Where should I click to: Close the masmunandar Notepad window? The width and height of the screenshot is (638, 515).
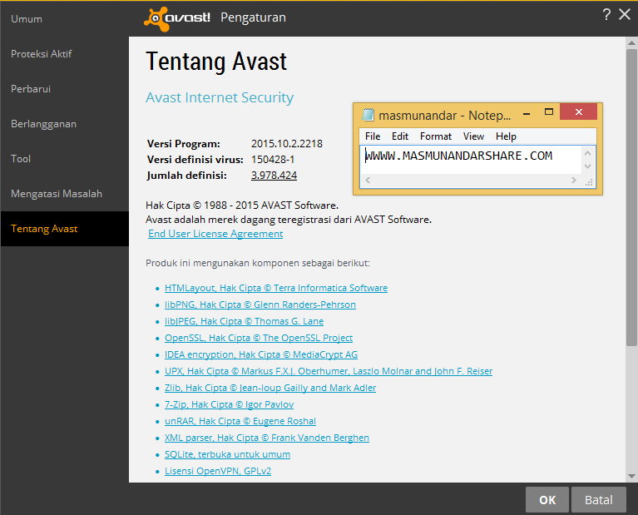578,111
